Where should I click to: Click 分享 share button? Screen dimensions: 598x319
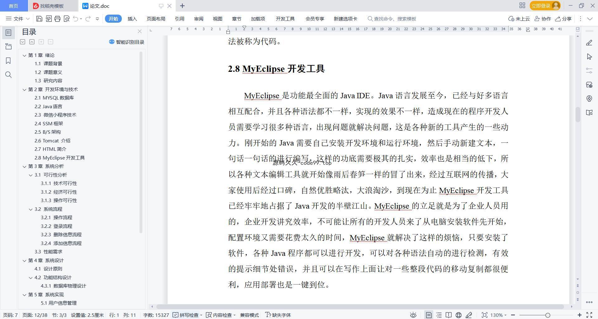coord(563,19)
